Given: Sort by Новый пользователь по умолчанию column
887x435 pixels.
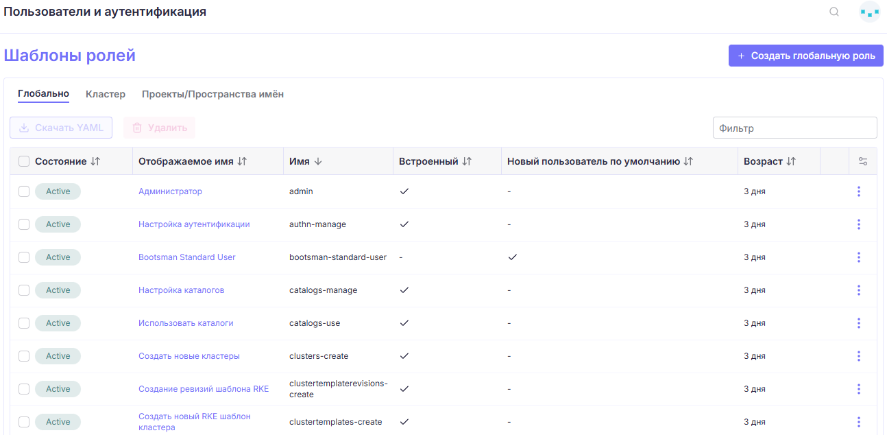Looking at the screenshot, I should click(x=600, y=161).
